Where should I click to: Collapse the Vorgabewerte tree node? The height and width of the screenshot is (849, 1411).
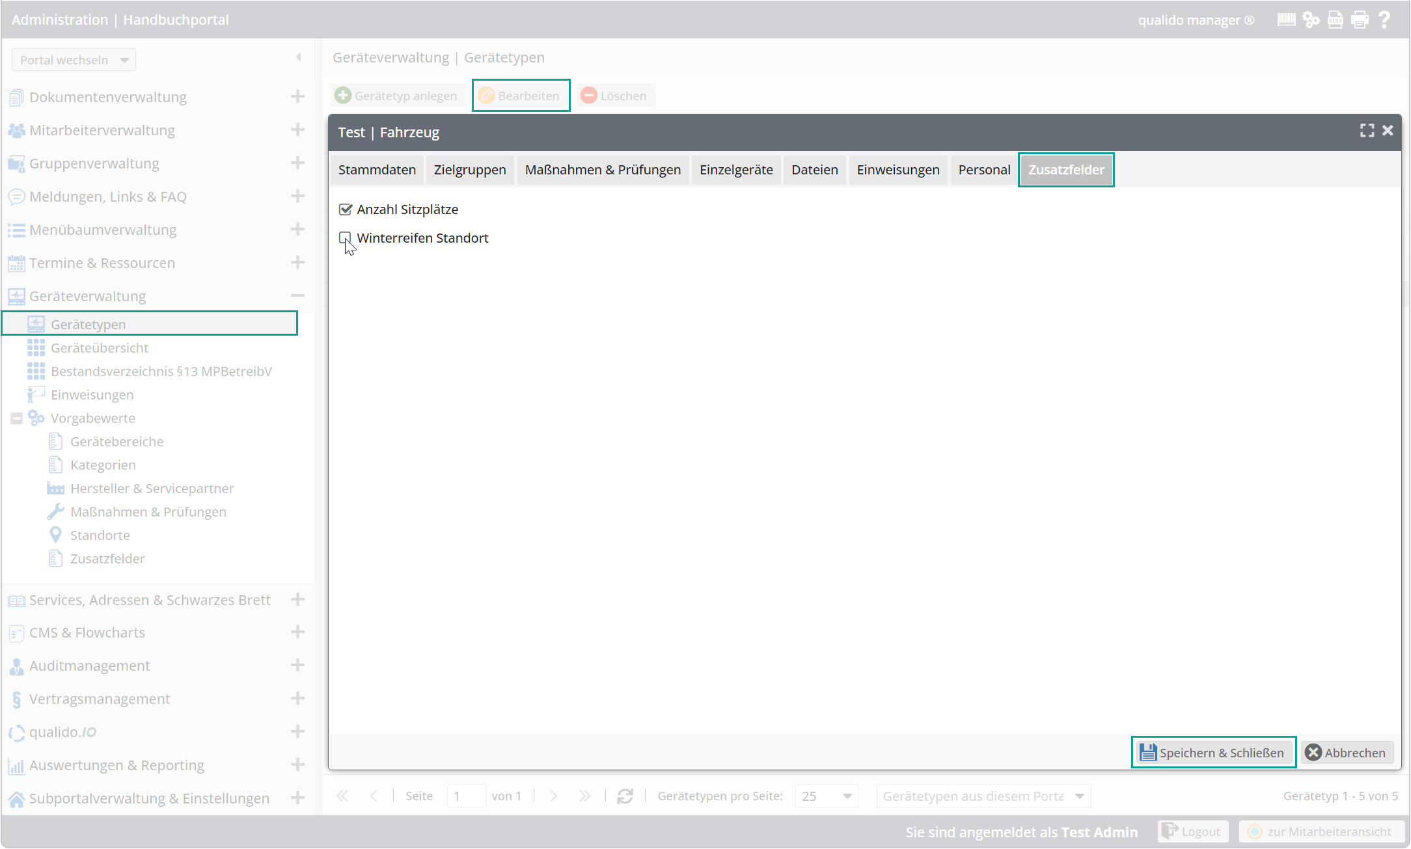pos(16,418)
